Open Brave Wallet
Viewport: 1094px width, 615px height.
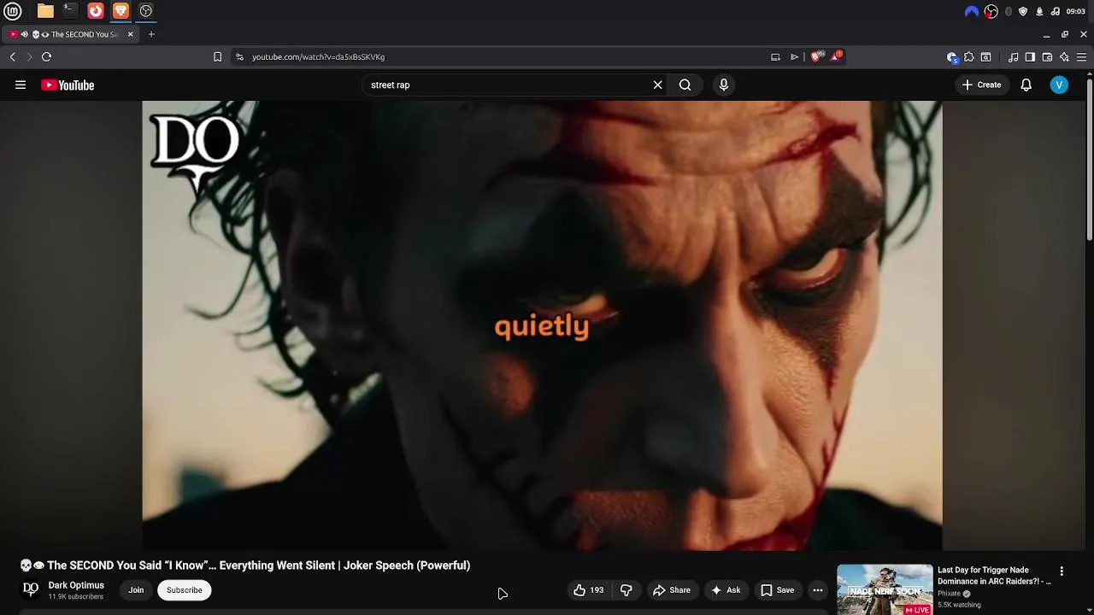coord(1047,57)
